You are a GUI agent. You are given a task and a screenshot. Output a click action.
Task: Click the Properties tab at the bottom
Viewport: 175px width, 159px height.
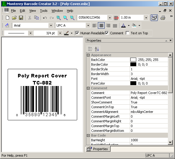(98, 149)
